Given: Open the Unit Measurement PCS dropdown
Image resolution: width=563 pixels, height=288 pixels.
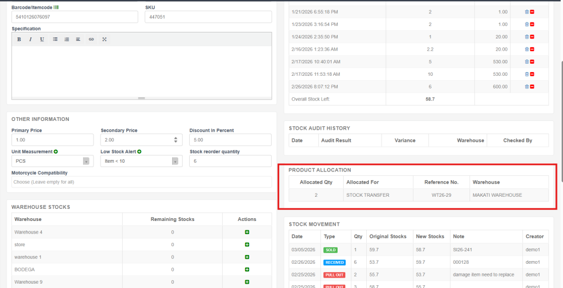Looking at the screenshot, I should click(85, 161).
